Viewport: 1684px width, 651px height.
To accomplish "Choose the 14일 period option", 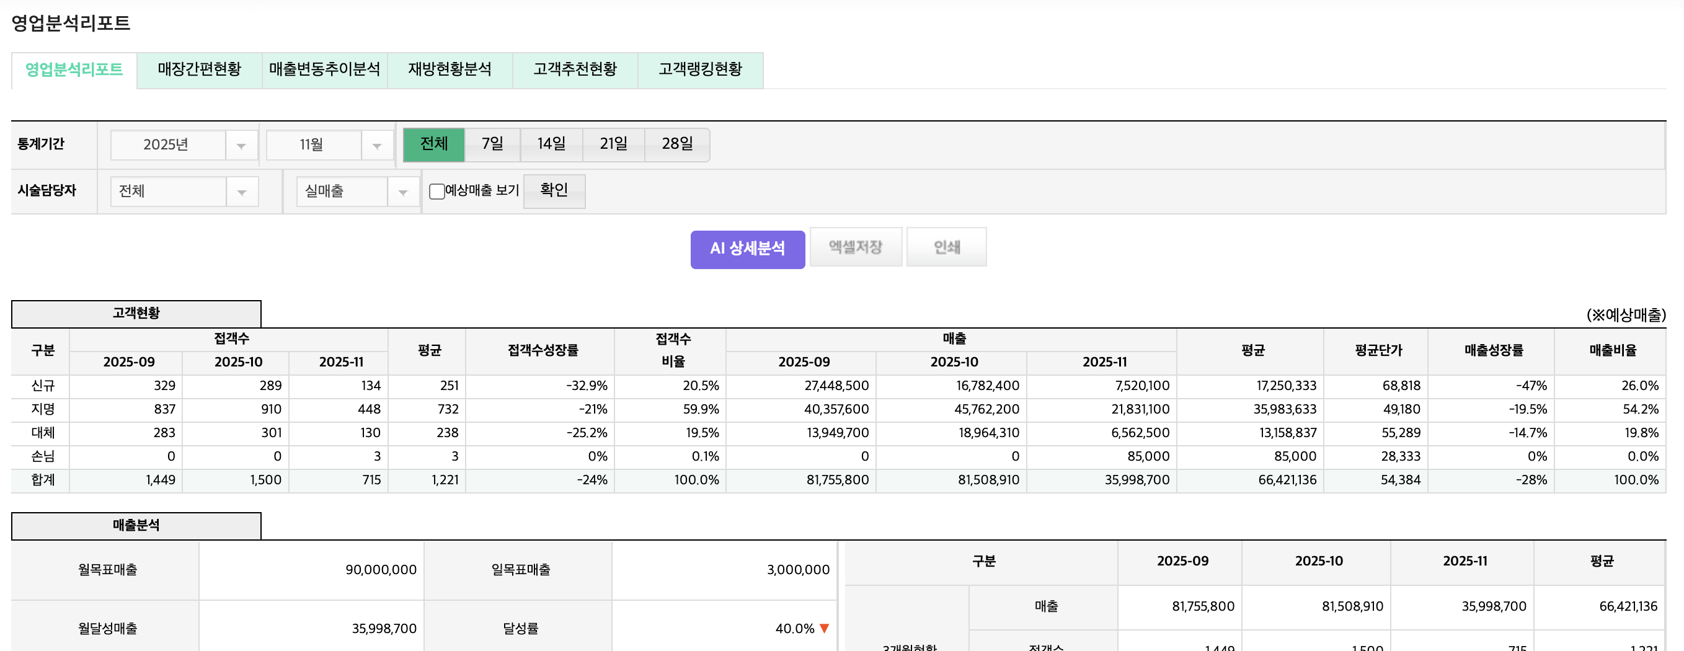I will [551, 144].
